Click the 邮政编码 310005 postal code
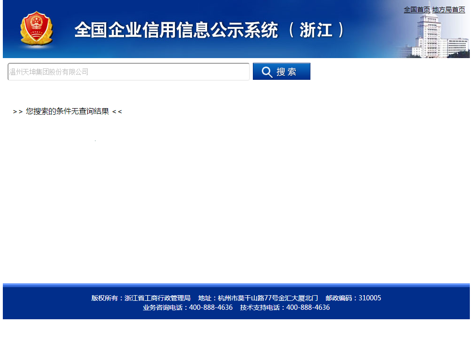The image size is (476, 349). pyautogui.click(x=353, y=298)
